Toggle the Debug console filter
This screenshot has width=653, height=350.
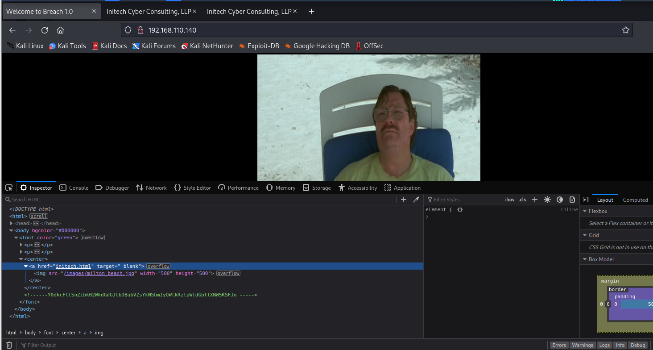pyautogui.click(x=638, y=345)
